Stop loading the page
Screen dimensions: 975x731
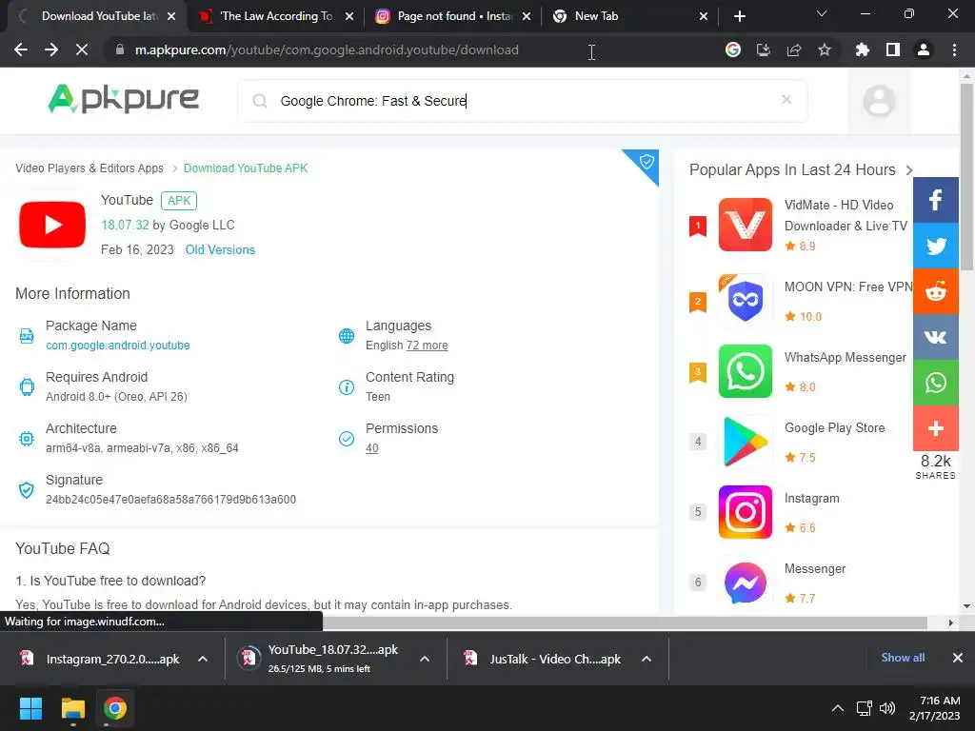82,49
